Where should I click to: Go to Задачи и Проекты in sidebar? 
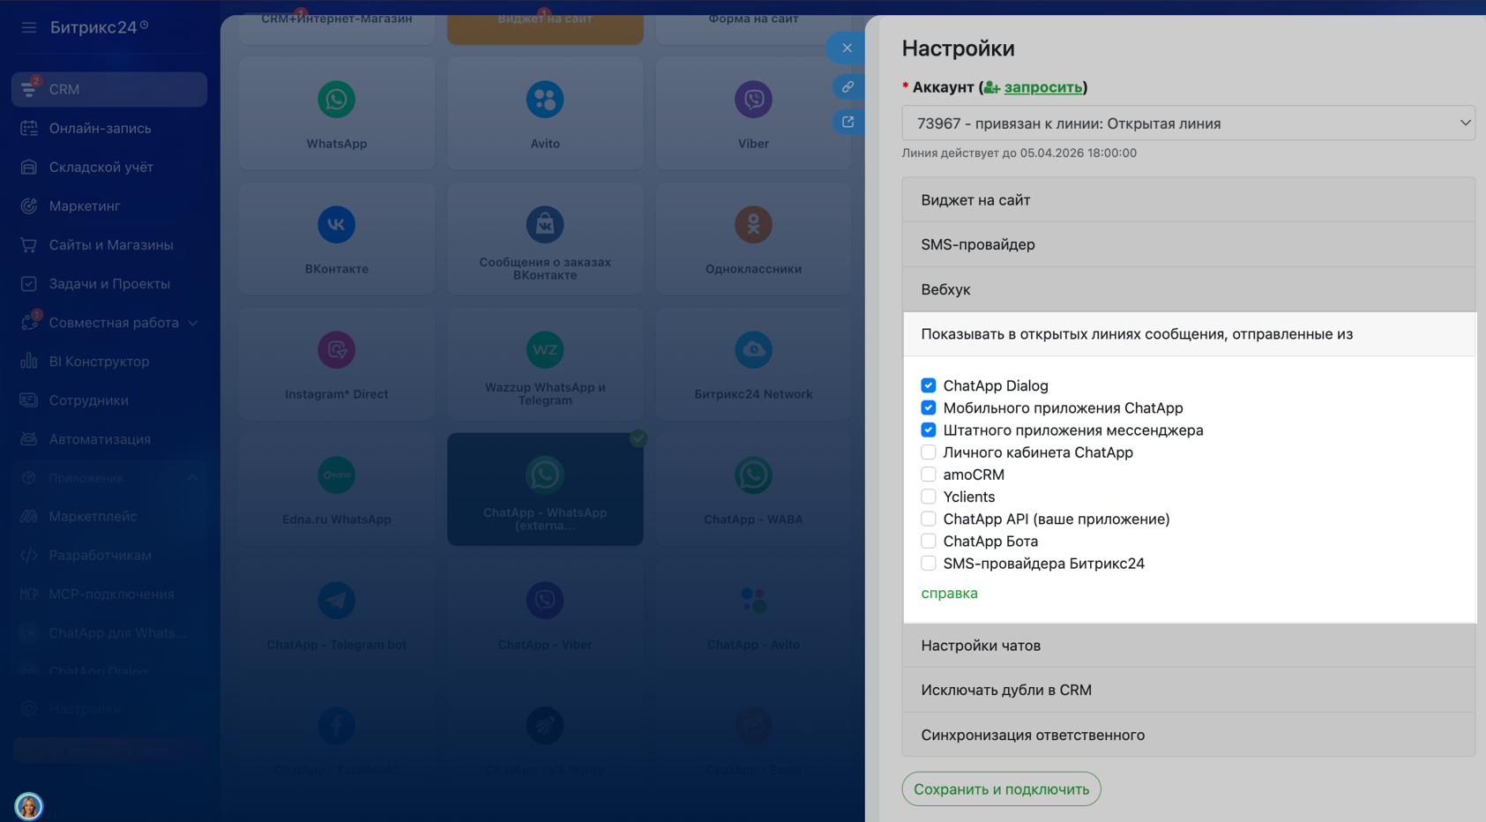(x=109, y=284)
